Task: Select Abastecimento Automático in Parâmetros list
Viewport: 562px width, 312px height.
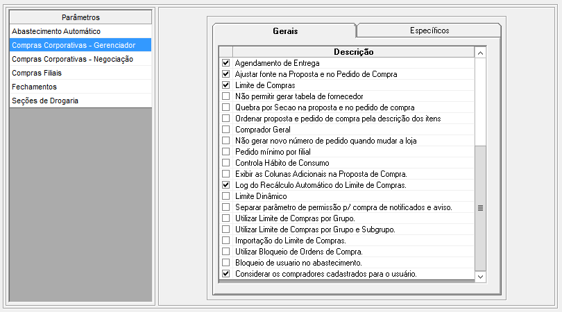Action: click(80, 31)
